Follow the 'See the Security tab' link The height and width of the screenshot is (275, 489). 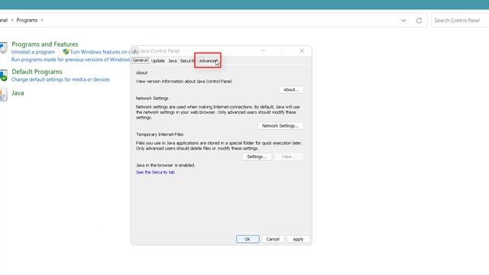(x=155, y=172)
